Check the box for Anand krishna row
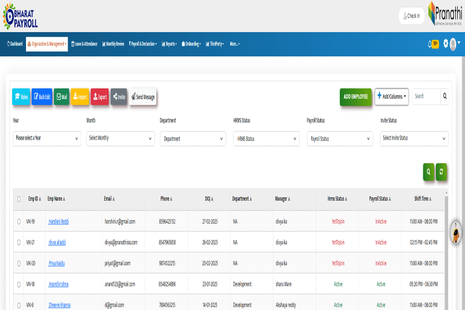Viewport: 465px width, 310px height. click(x=19, y=285)
